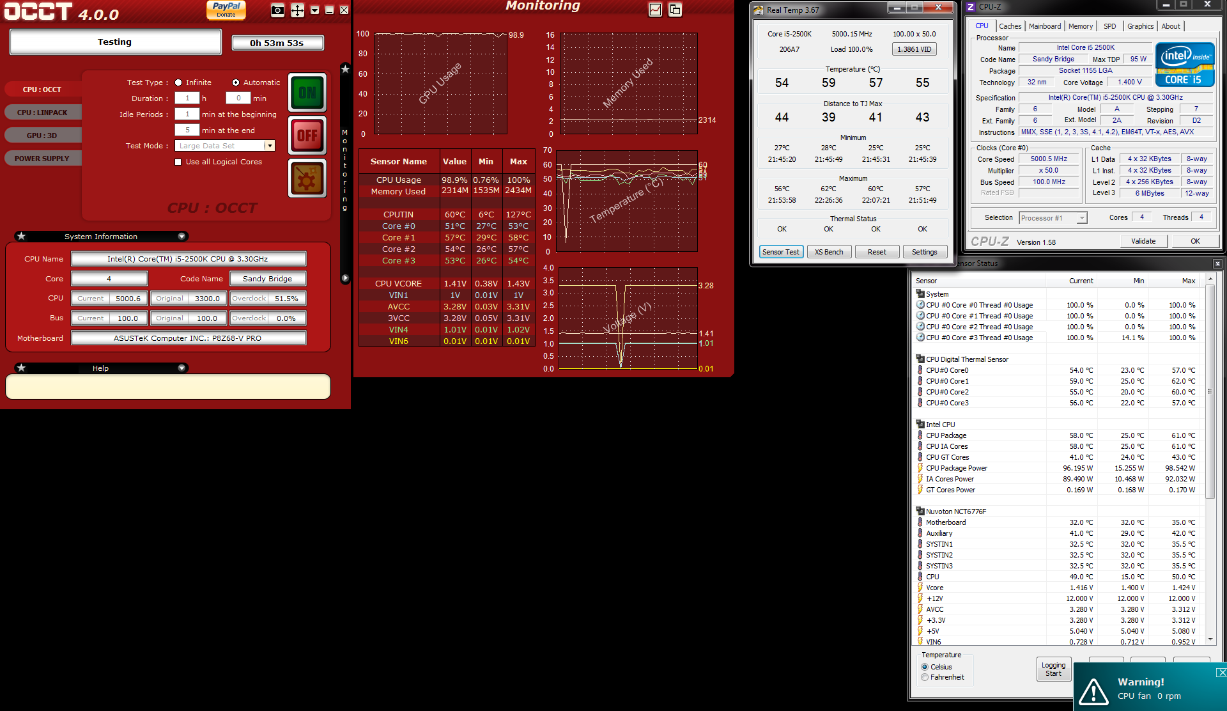Click the sensor list vertical scrollbar
Screen dimensions: 1227x711
click(x=1210, y=459)
